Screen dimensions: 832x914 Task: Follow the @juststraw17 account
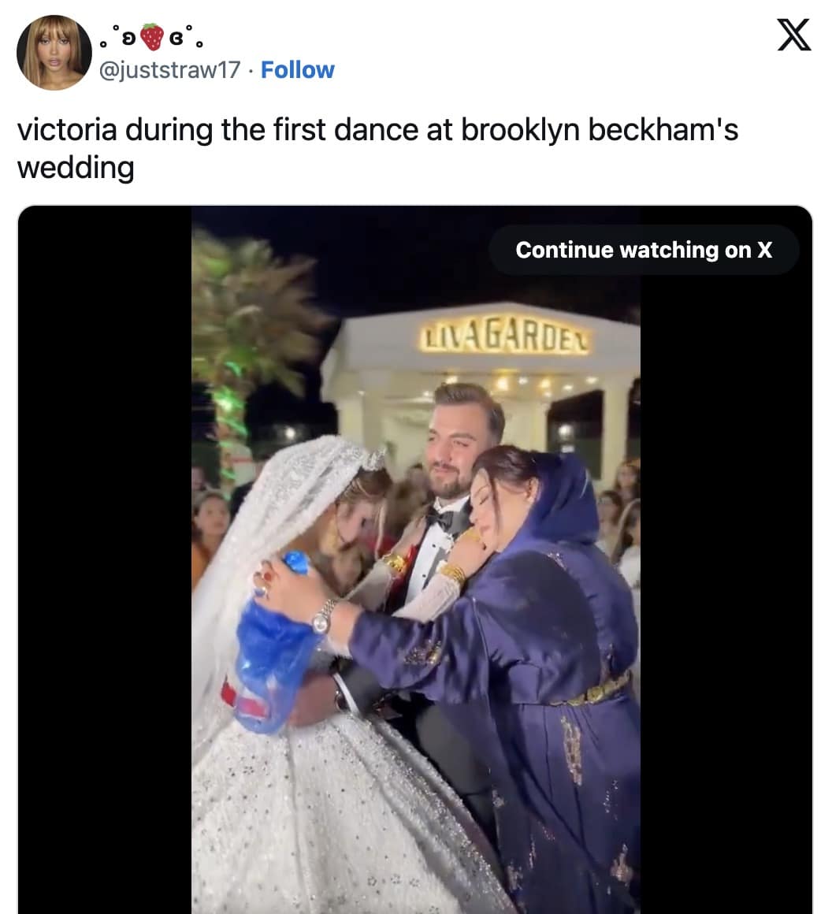tap(297, 70)
